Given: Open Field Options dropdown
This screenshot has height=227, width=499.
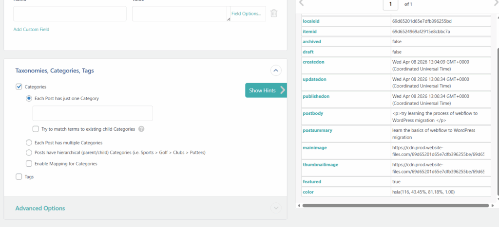Looking at the screenshot, I should [246, 14].
